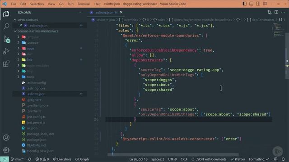This screenshot has width=289, height=162.
Task: Open the View menu
Action: (51, 4)
